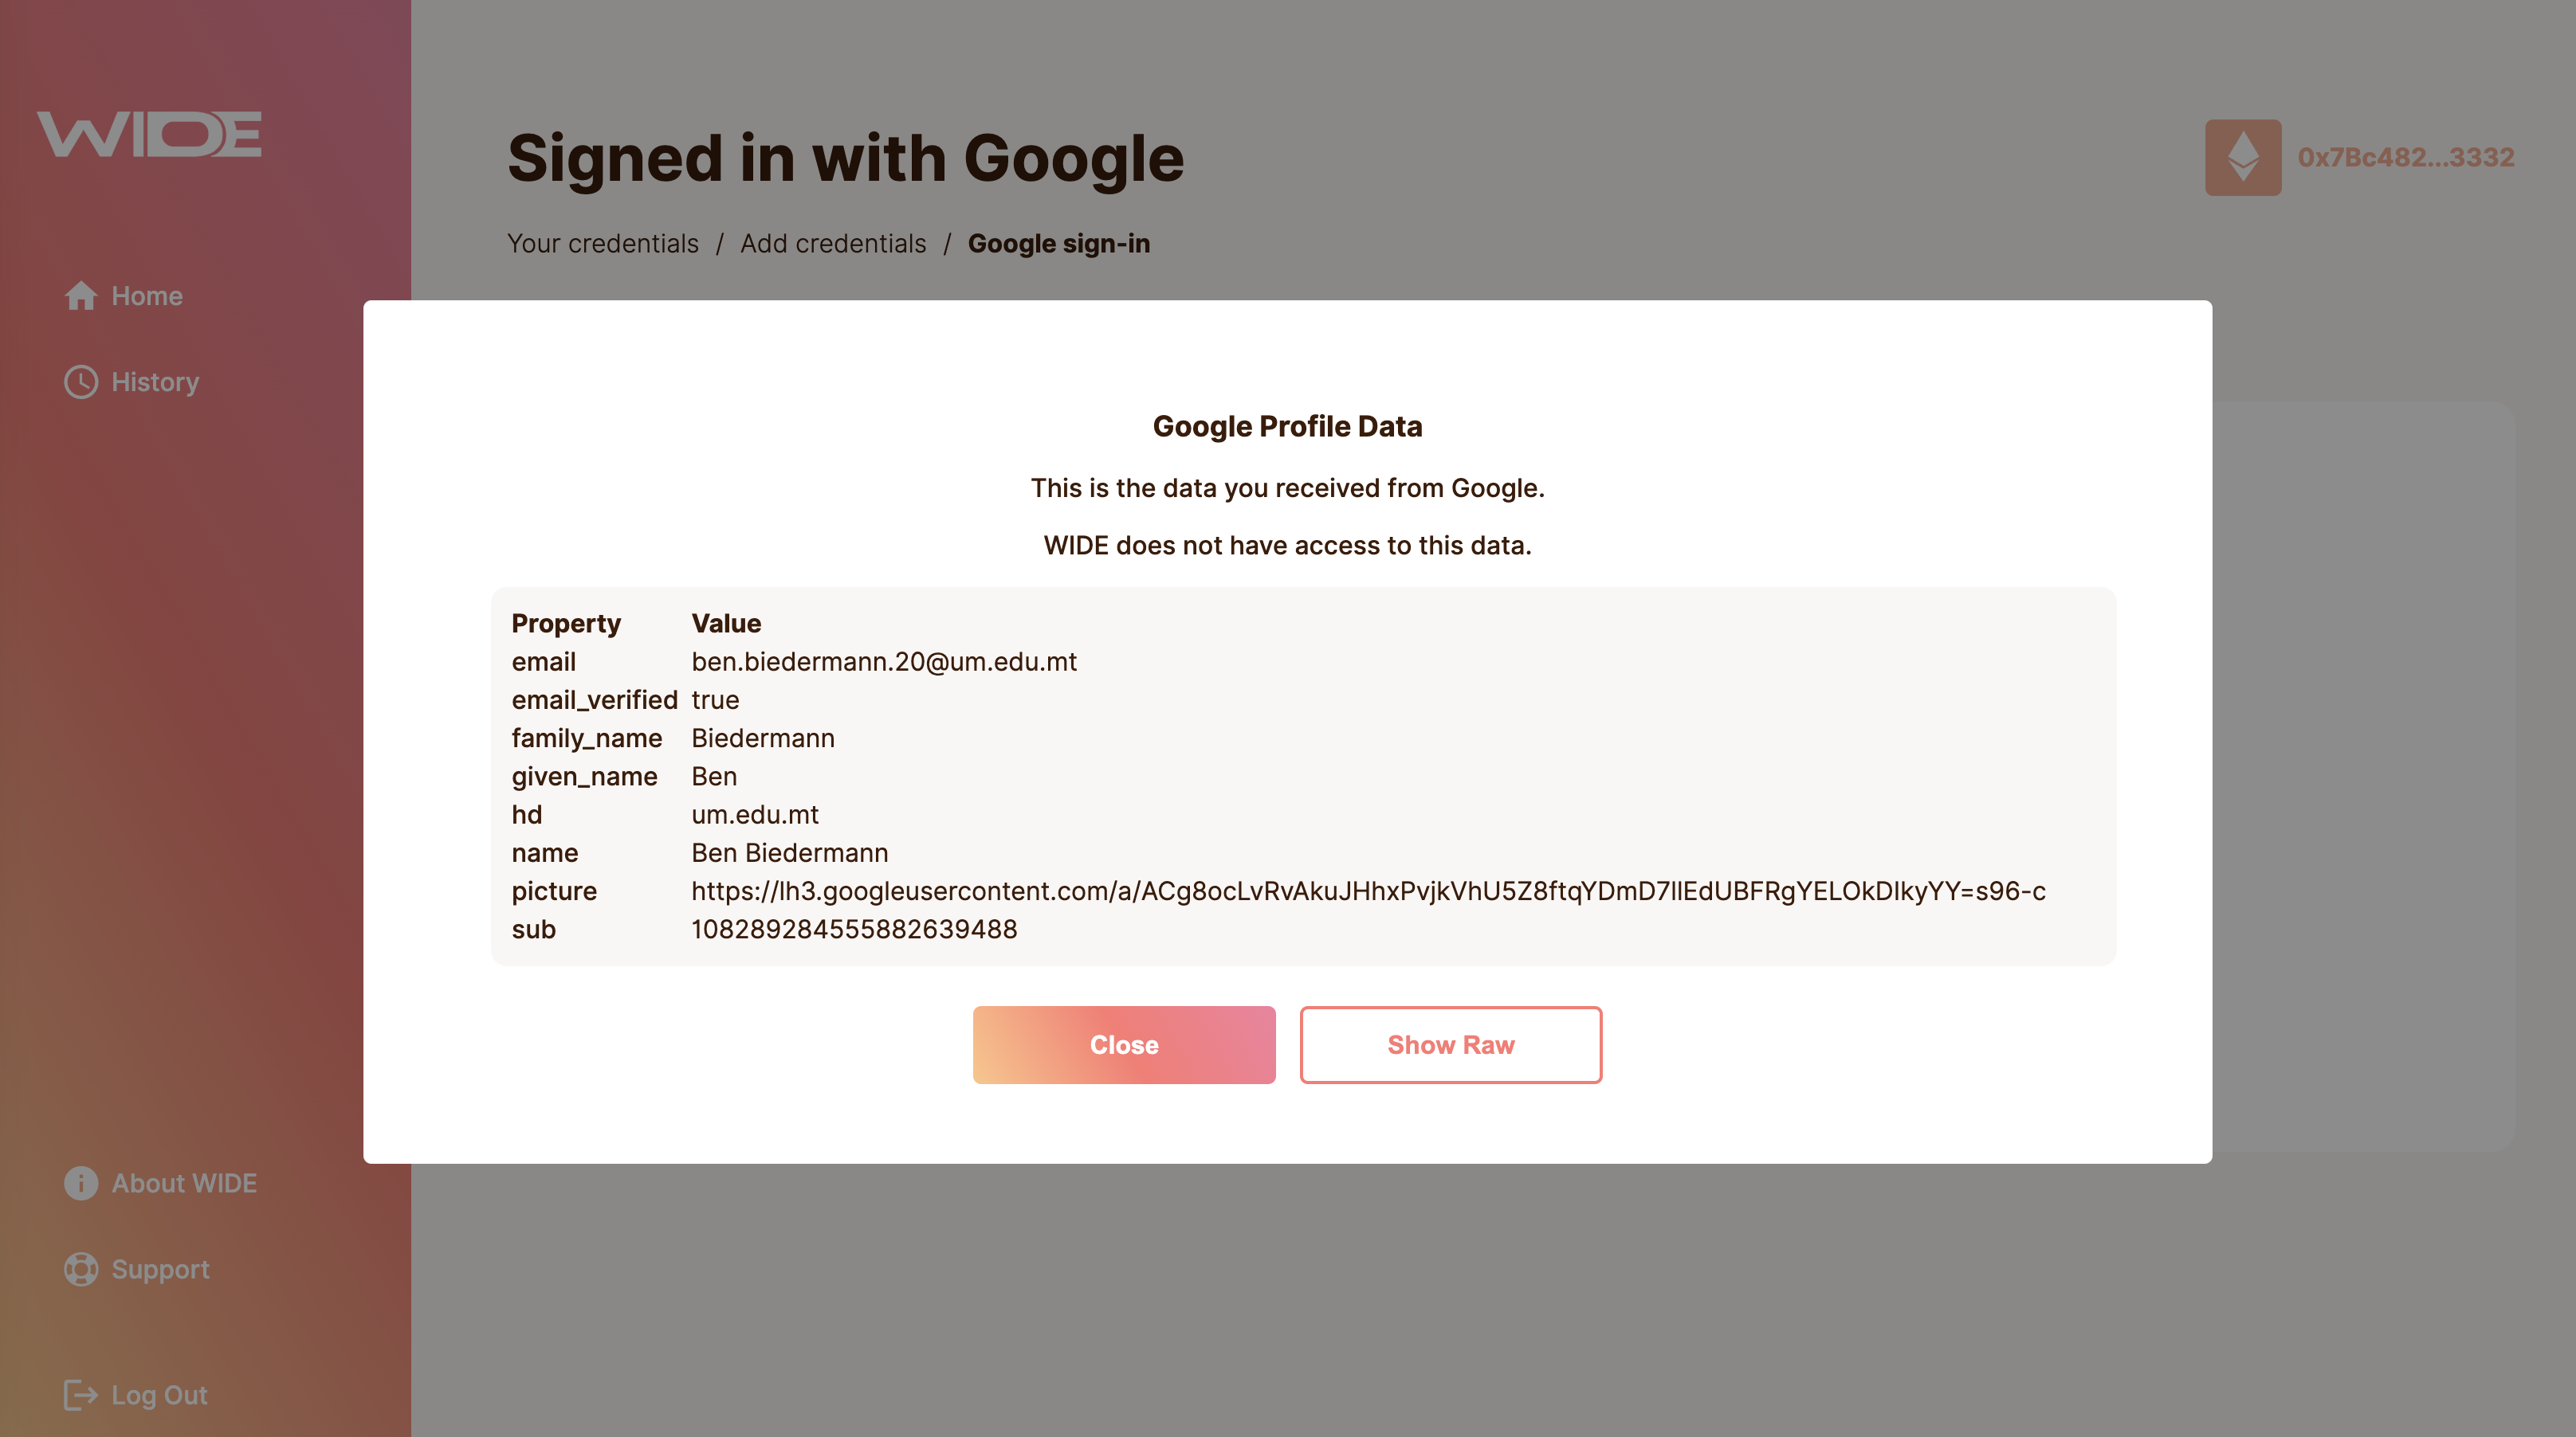Click the Google sign-in breadcrumb

click(x=1059, y=244)
